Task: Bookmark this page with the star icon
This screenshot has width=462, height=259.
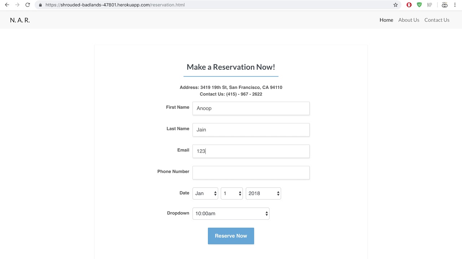Action: (396, 5)
